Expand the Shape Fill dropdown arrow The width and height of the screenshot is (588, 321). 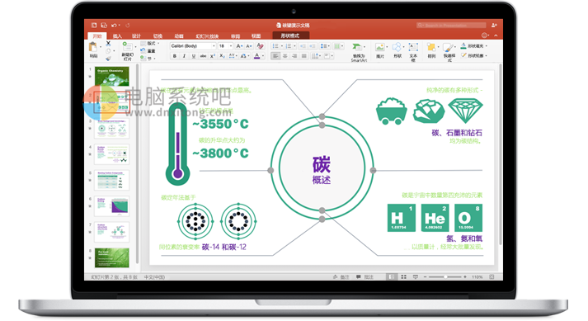(487, 46)
